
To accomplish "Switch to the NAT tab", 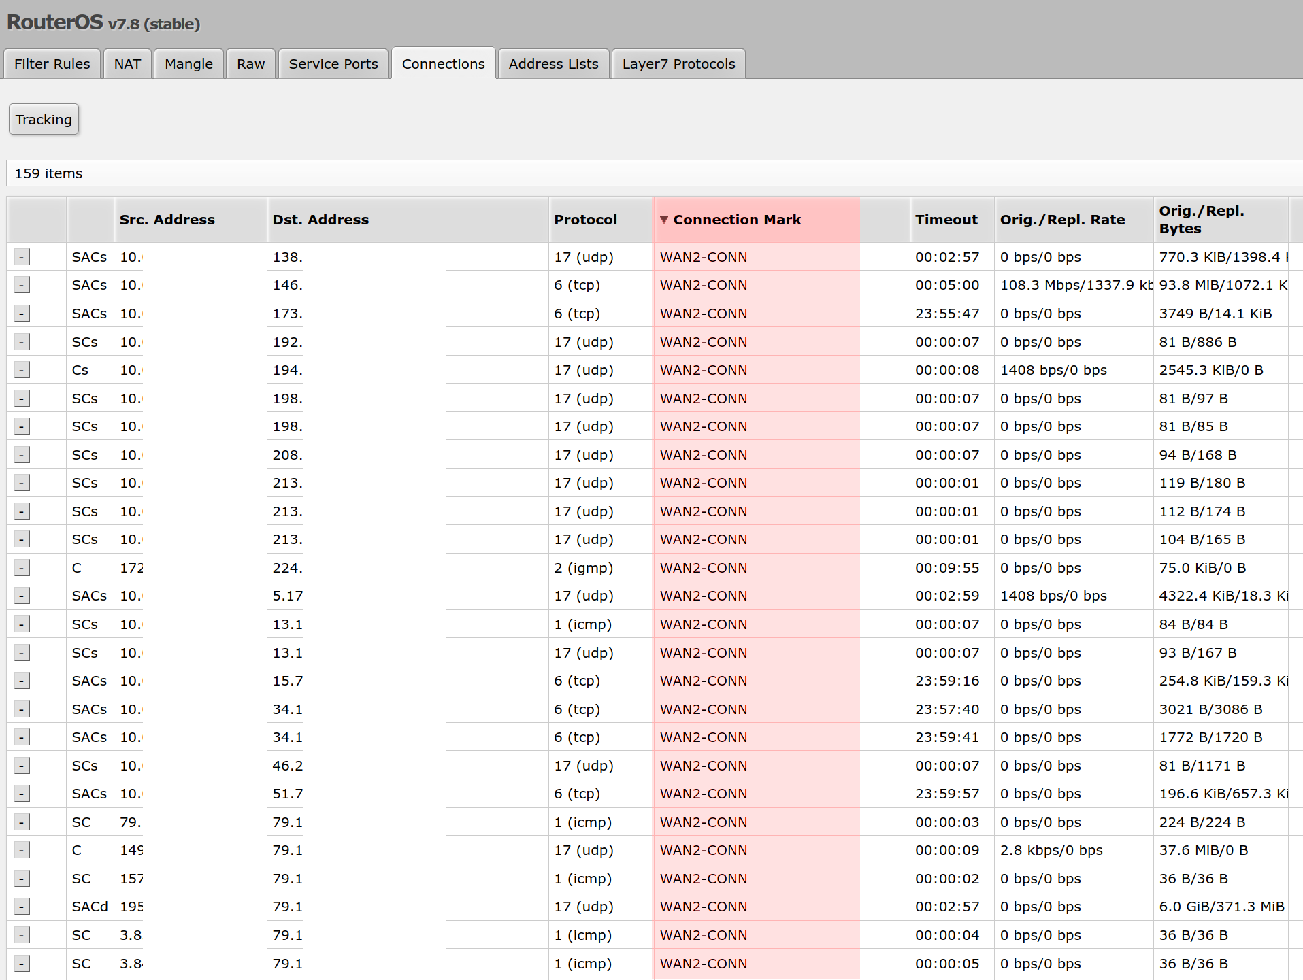I will tap(127, 64).
